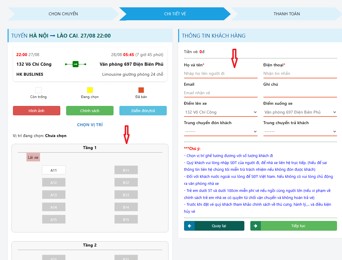Go to the THANH TOÁN step

286,14
